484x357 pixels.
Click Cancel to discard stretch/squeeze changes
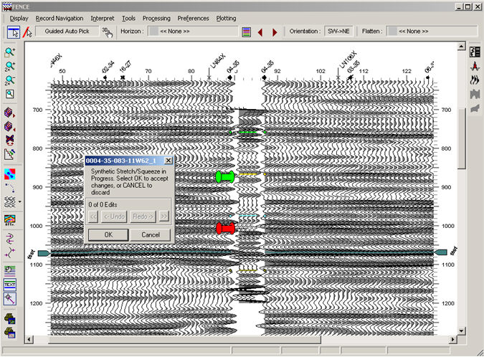pyautogui.click(x=151, y=235)
